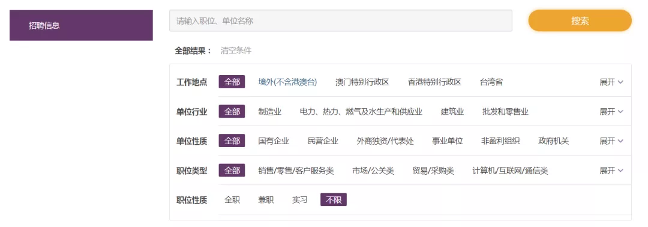Select 台湾省 work location filter
This screenshot has height=227, width=648.
491,82
